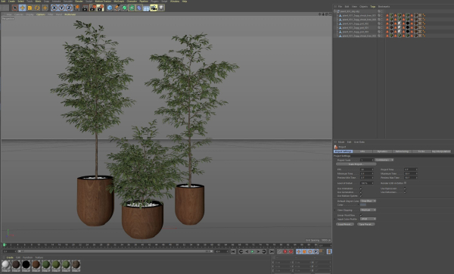The height and width of the screenshot is (274, 454).
Task: Activate the Rotate tool in toolbar
Action: [37, 8]
